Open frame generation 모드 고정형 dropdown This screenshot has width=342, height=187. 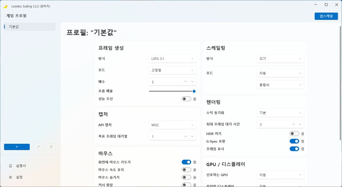[173, 70]
